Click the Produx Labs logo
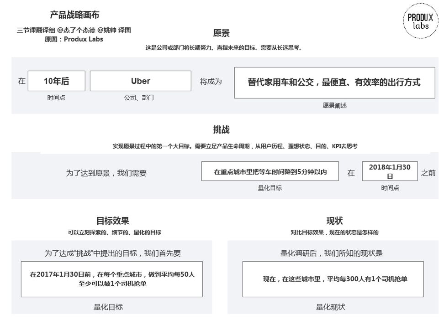 pyautogui.click(x=421, y=21)
